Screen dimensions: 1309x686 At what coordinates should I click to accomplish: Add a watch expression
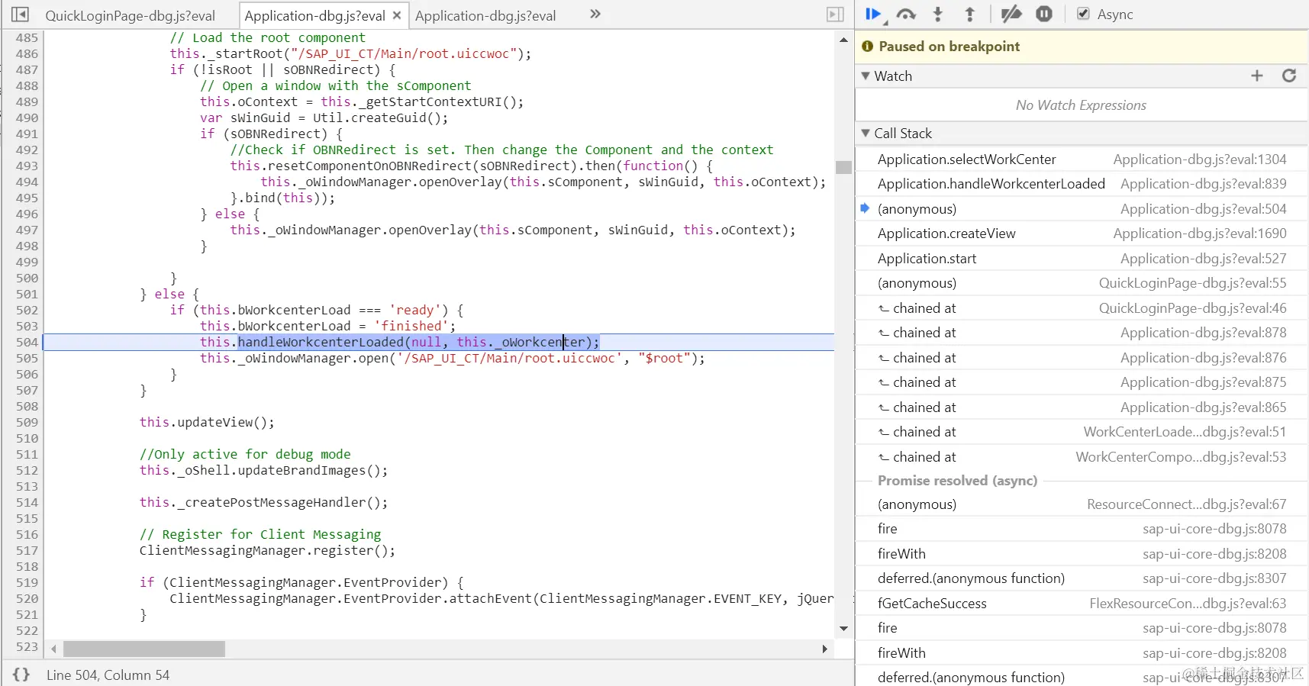(1257, 76)
